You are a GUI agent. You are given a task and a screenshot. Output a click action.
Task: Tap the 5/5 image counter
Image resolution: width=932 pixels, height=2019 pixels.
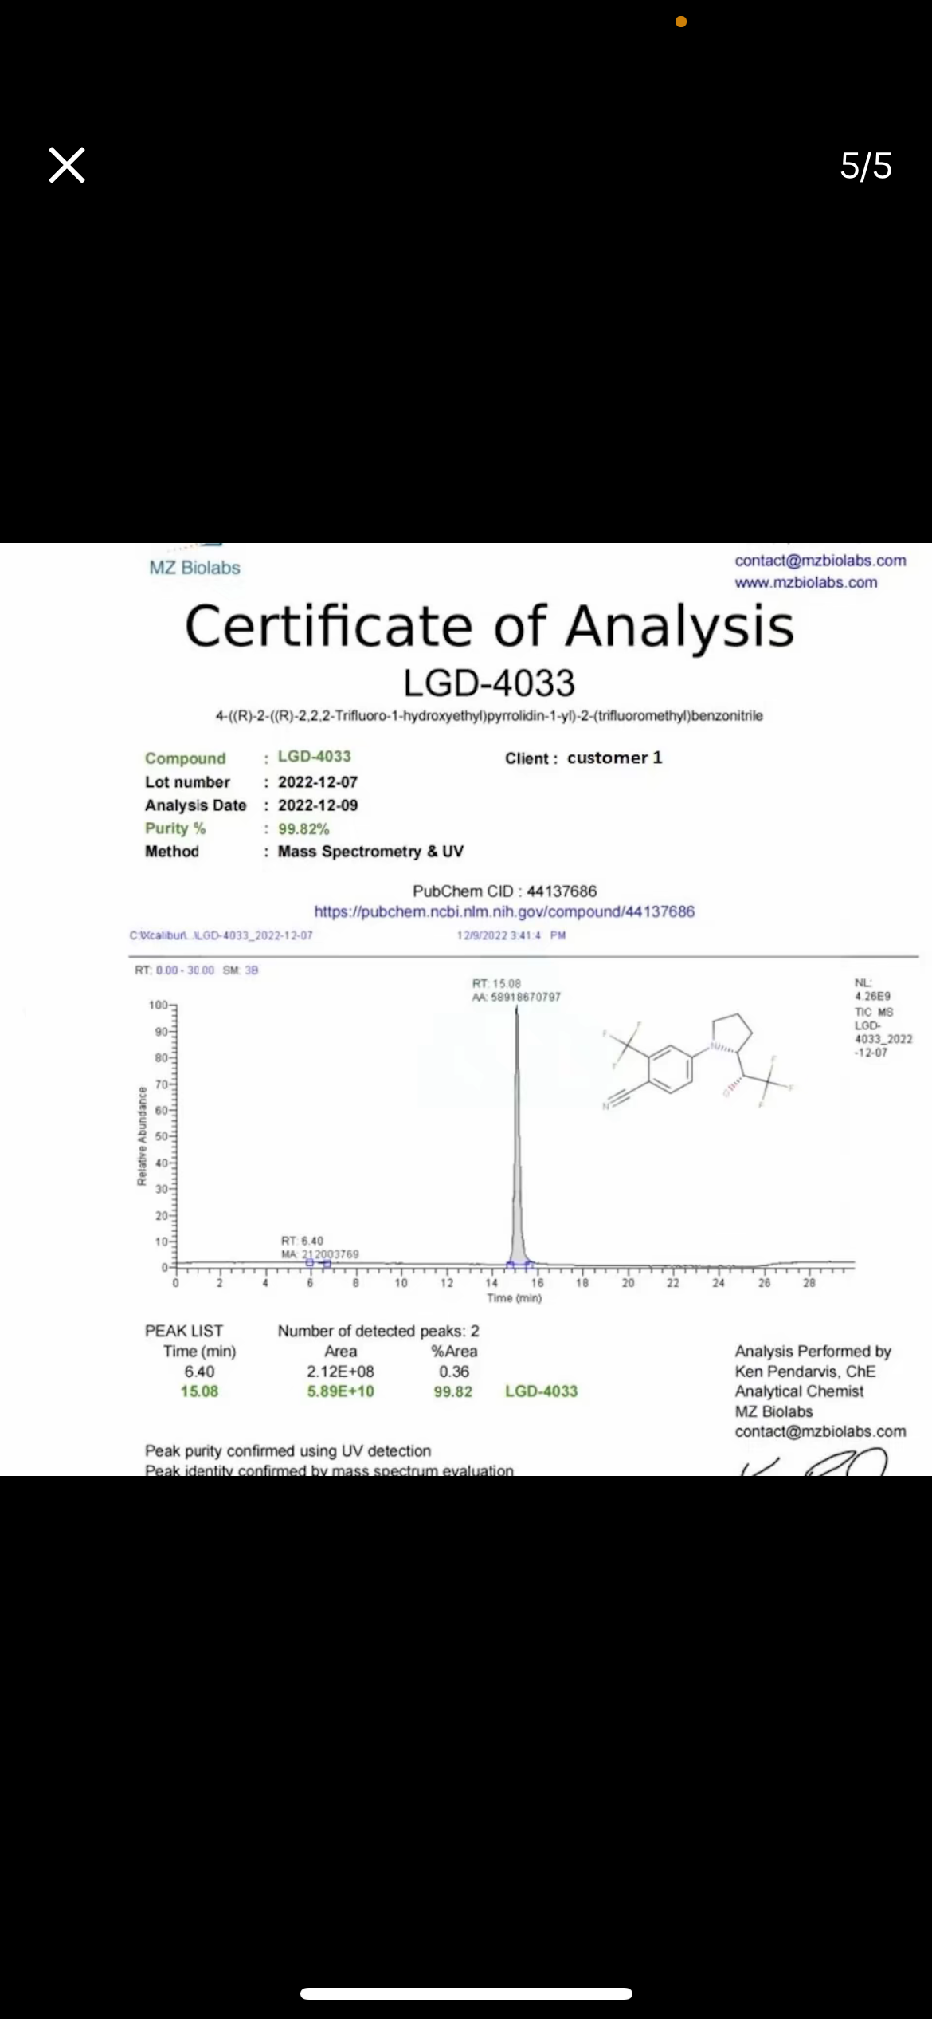click(866, 166)
